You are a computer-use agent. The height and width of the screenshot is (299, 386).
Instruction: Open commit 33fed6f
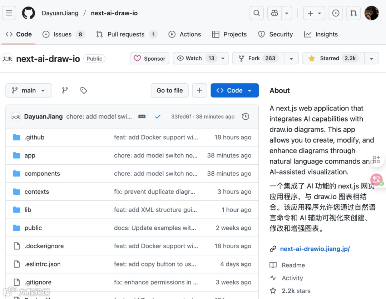181,117
